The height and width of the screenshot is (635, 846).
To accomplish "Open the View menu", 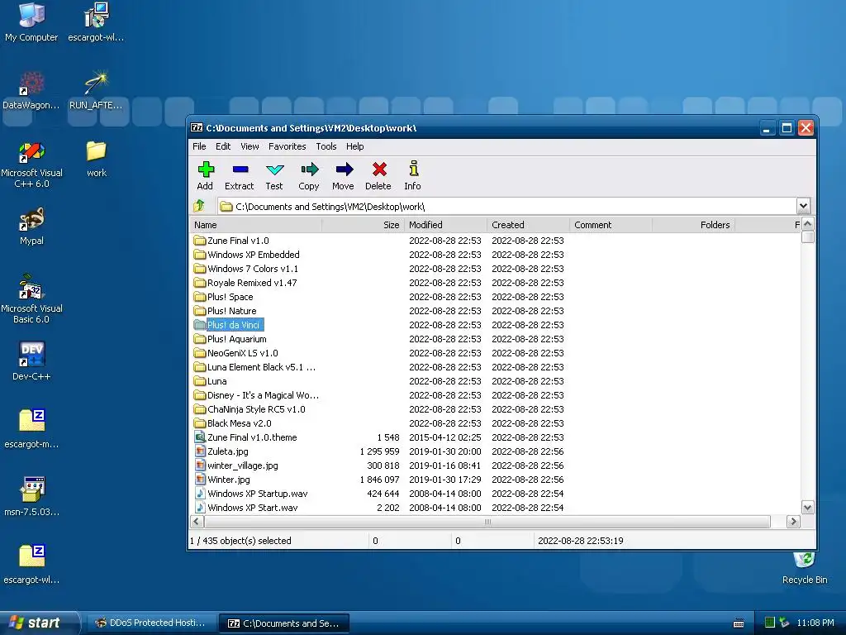I will point(250,146).
